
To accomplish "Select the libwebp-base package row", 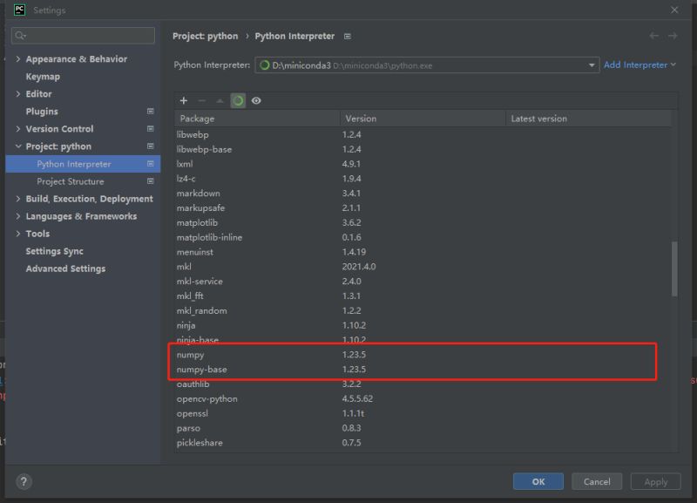I will 423,149.
